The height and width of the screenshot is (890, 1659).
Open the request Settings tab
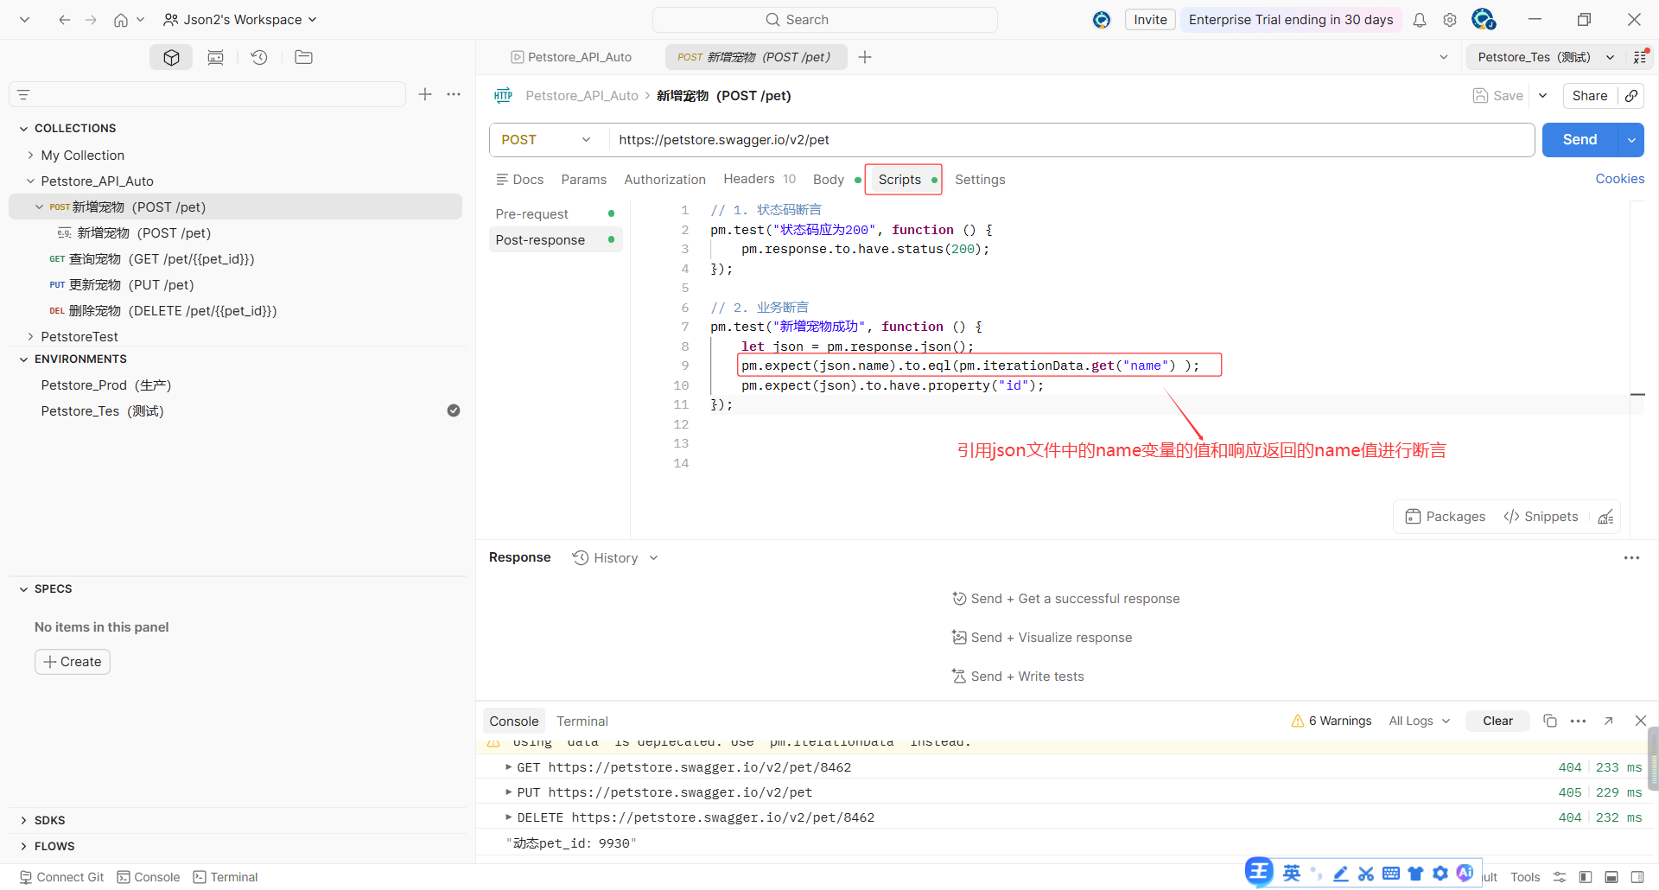point(980,180)
